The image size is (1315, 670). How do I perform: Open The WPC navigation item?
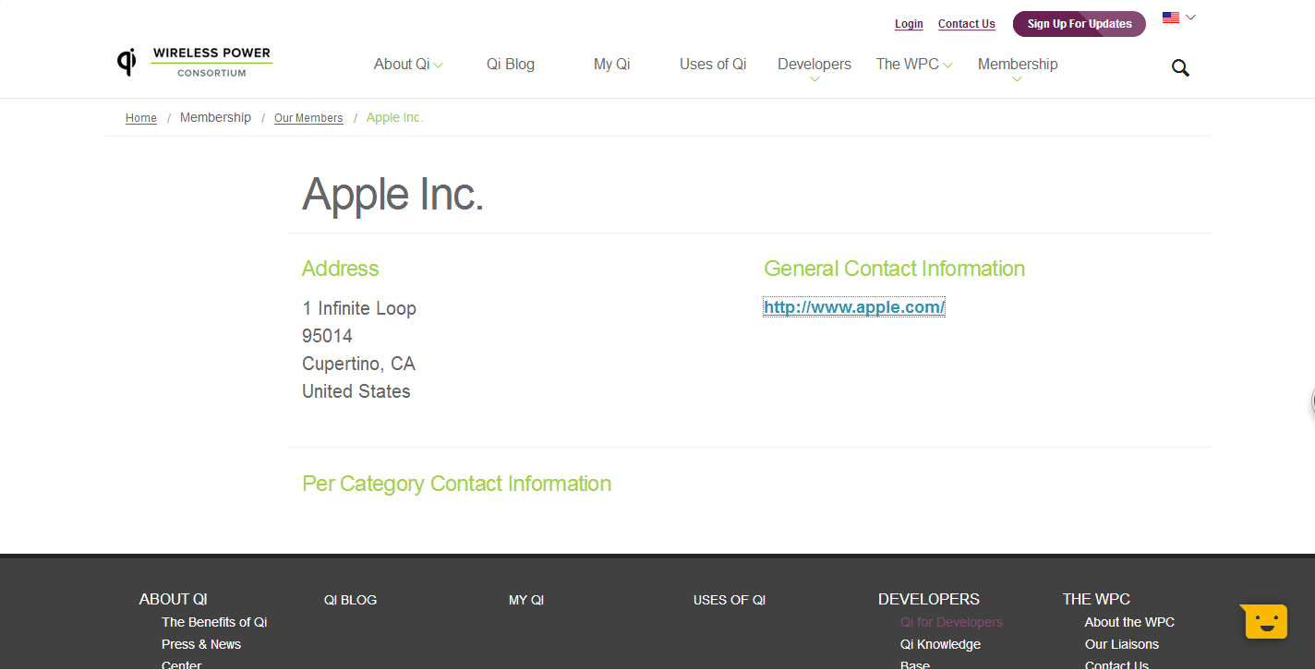(x=908, y=64)
